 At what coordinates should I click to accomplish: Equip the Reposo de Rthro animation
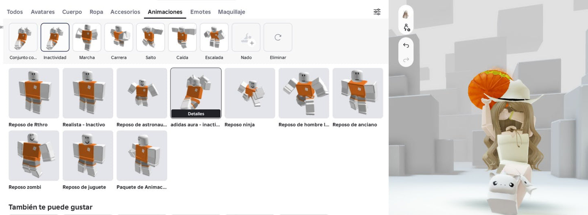[34, 93]
